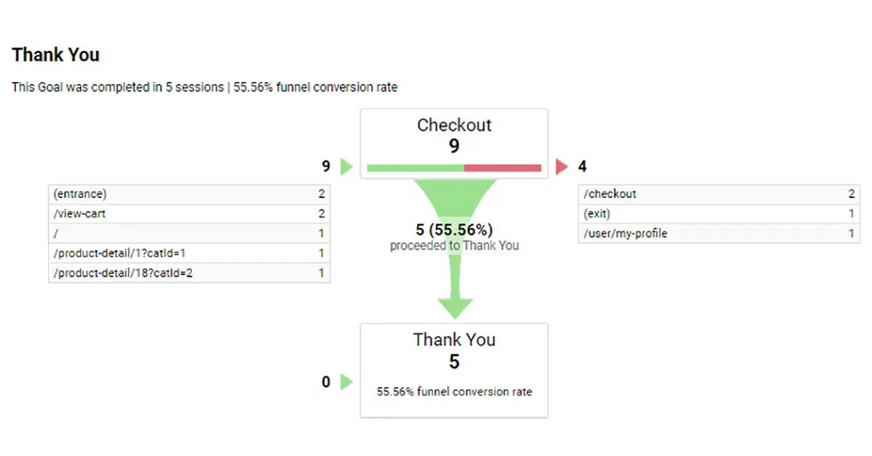Open the /product-detail/18?catId=2 entry row

coord(189,273)
